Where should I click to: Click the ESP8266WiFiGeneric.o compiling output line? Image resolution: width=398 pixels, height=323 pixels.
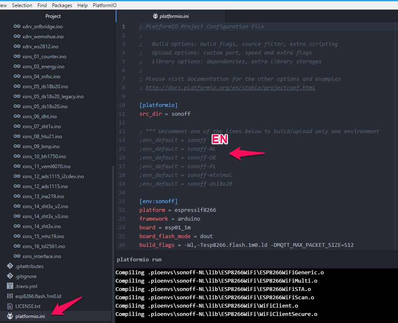(220, 273)
